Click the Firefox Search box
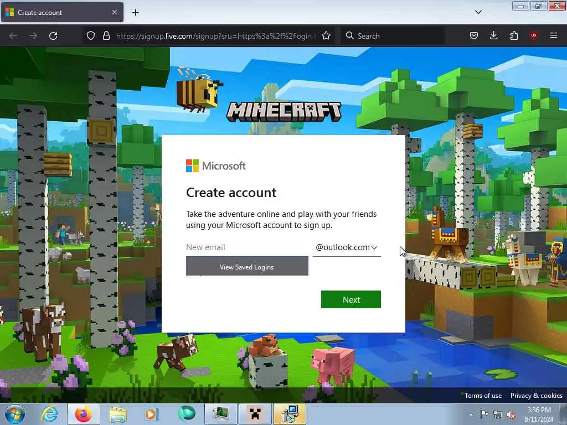The height and width of the screenshot is (425, 567). pos(393,36)
